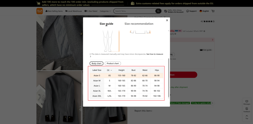Click the Waist column header

pos(145,70)
